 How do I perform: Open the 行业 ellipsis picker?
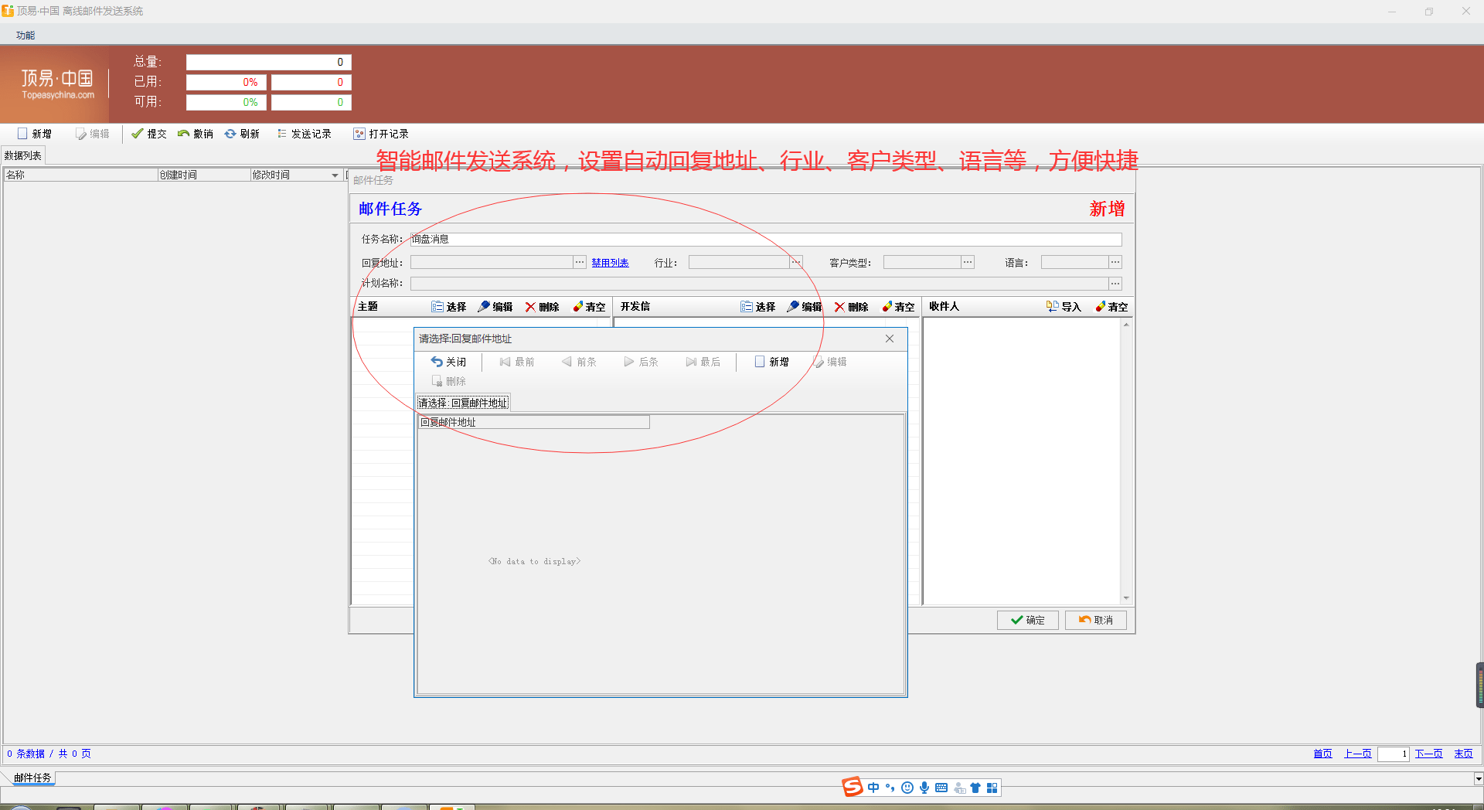(x=796, y=262)
